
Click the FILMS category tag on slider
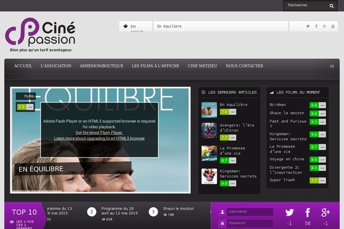tap(26, 96)
